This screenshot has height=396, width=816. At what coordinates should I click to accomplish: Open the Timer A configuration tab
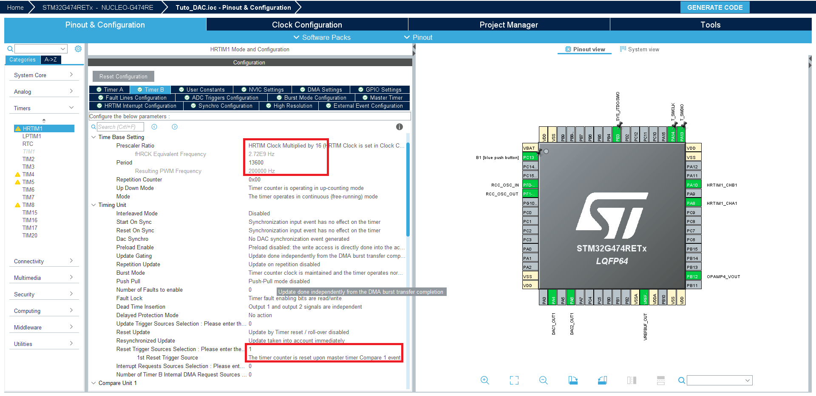[110, 89]
